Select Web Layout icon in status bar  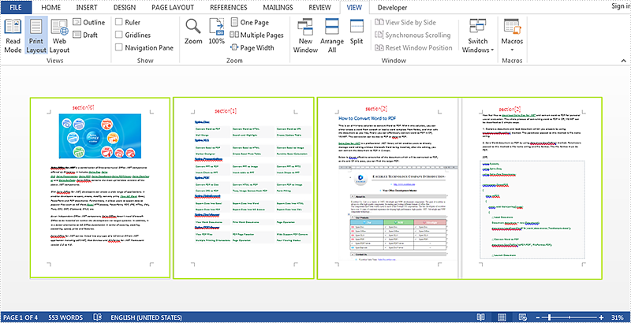coord(523,317)
